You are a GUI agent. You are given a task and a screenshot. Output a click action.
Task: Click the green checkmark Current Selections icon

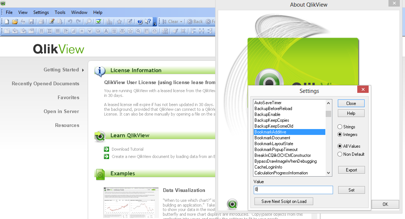(98, 22)
